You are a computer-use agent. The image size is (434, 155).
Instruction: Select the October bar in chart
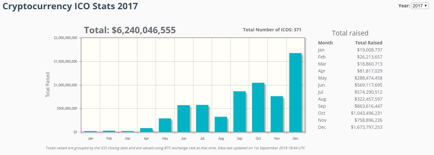click(258, 107)
